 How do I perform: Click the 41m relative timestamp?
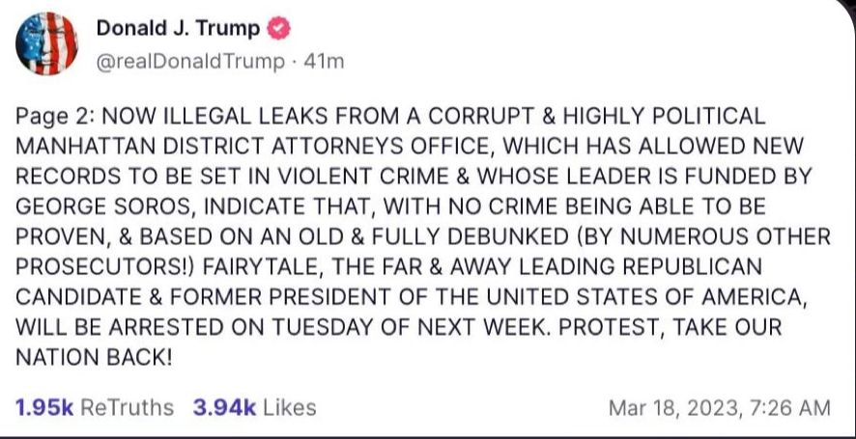(x=323, y=61)
